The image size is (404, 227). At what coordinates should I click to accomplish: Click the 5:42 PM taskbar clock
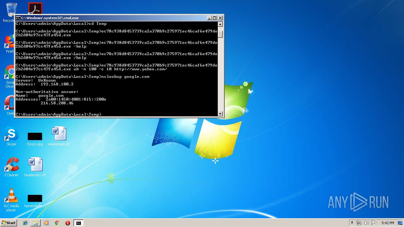(x=388, y=223)
